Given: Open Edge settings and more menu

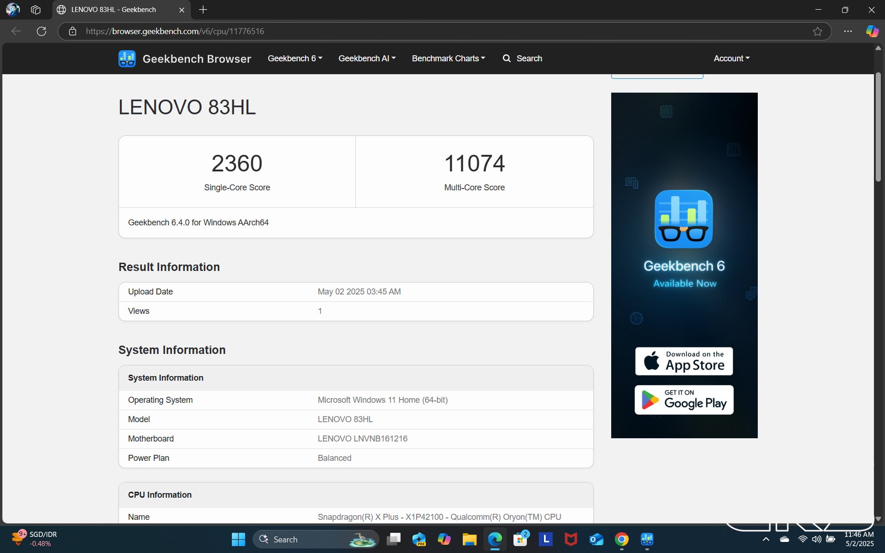Looking at the screenshot, I should point(848,31).
